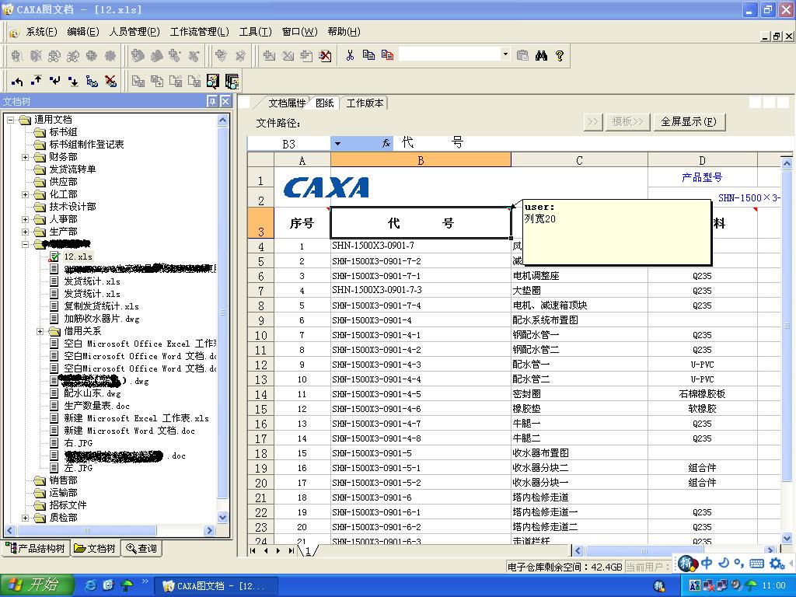Open the 工具(T) menu
Image resolution: width=796 pixels, height=597 pixels.
(255, 32)
